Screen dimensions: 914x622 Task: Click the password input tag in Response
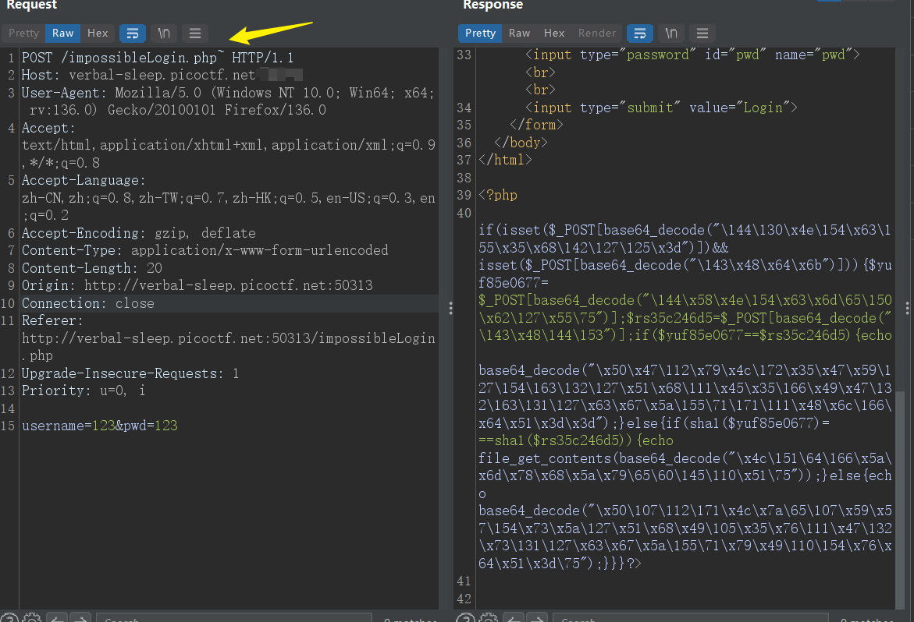tap(692, 55)
